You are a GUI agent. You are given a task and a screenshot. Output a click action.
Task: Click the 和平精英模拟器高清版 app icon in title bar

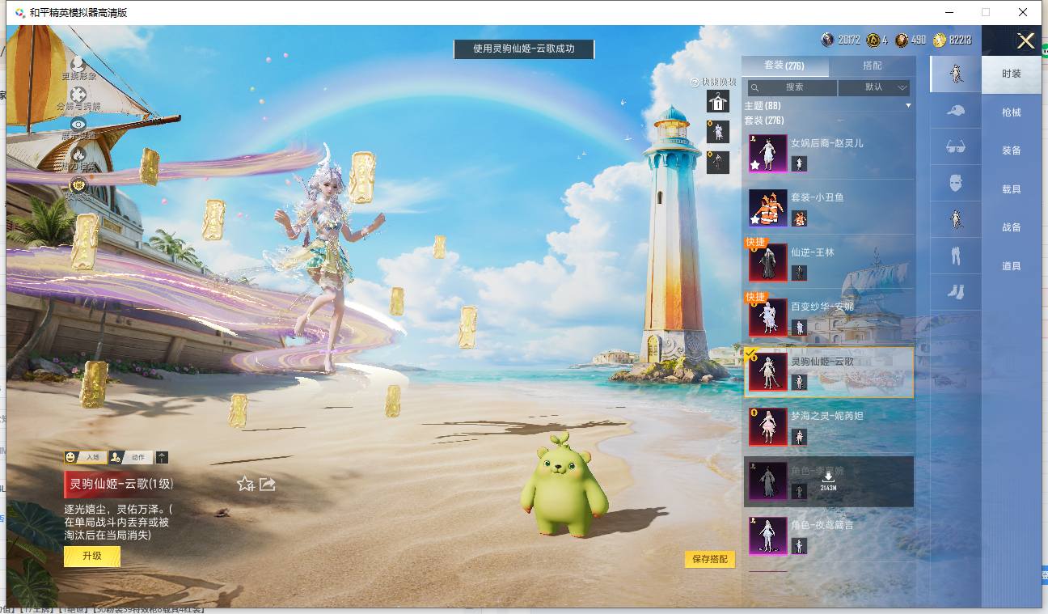click(x=19, y=12)
